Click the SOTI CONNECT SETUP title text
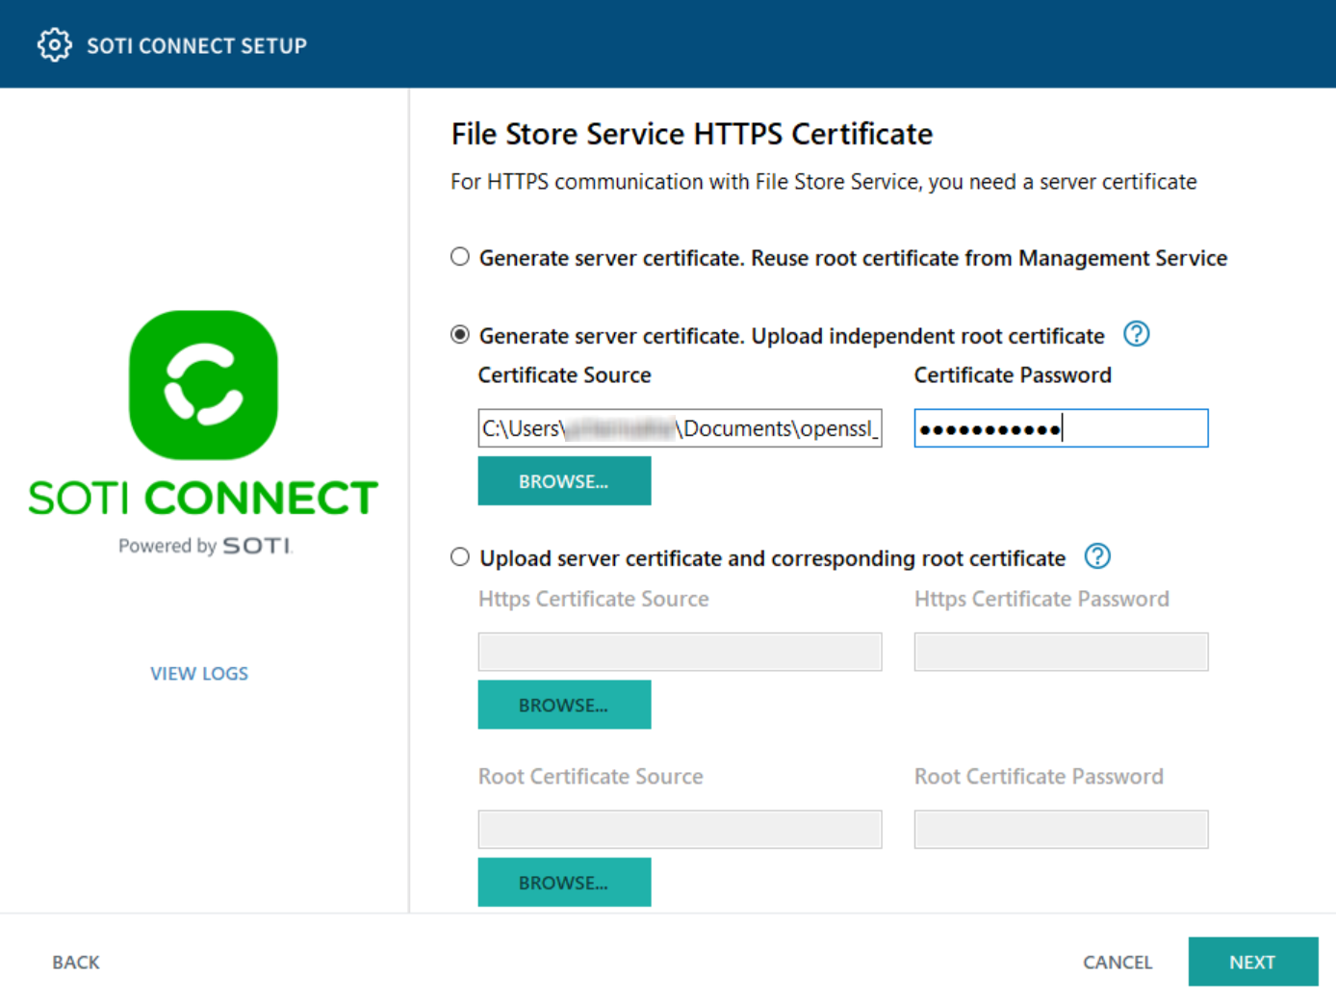 pos(197,45)
